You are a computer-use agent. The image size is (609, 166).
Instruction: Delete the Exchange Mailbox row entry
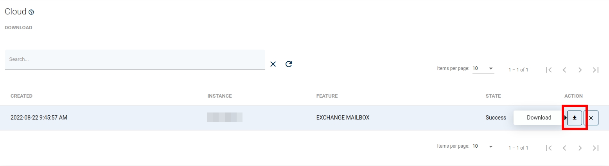pyautogui.click(x=591, y=118)
